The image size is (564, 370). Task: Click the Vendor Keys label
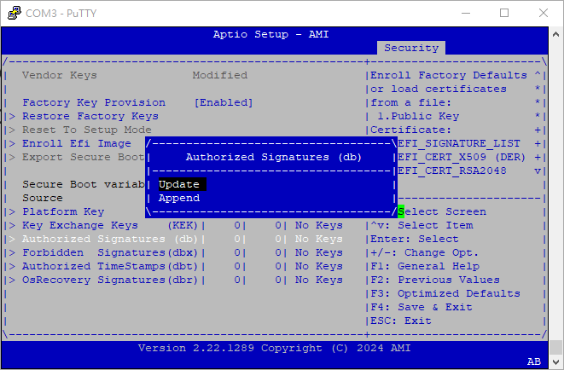click(60, 75)
